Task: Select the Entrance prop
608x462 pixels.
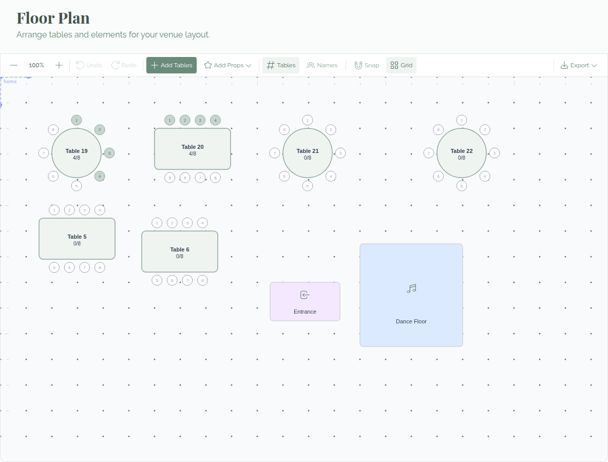Action: [x=305, y=301]
